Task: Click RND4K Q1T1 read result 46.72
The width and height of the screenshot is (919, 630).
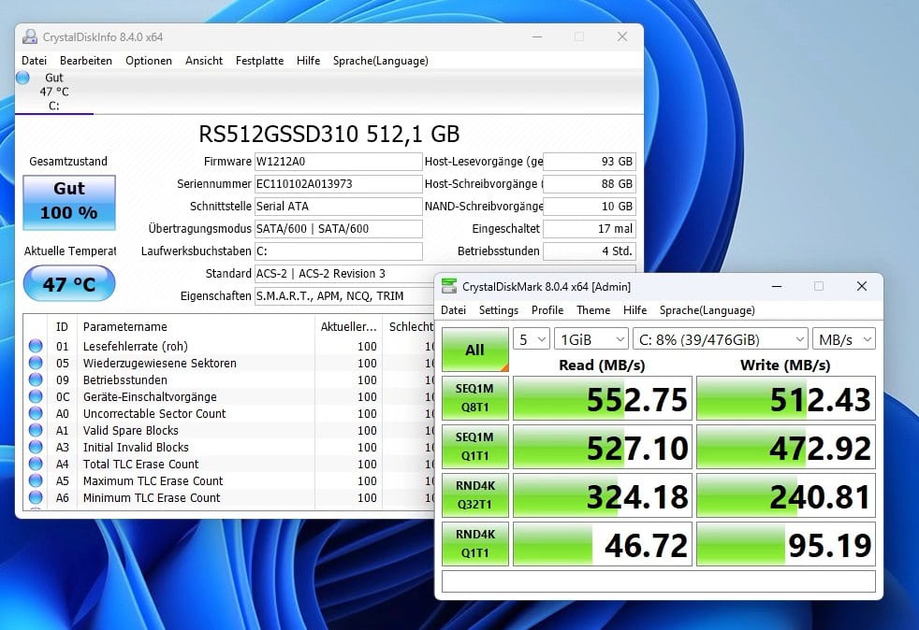Action: 603,544
